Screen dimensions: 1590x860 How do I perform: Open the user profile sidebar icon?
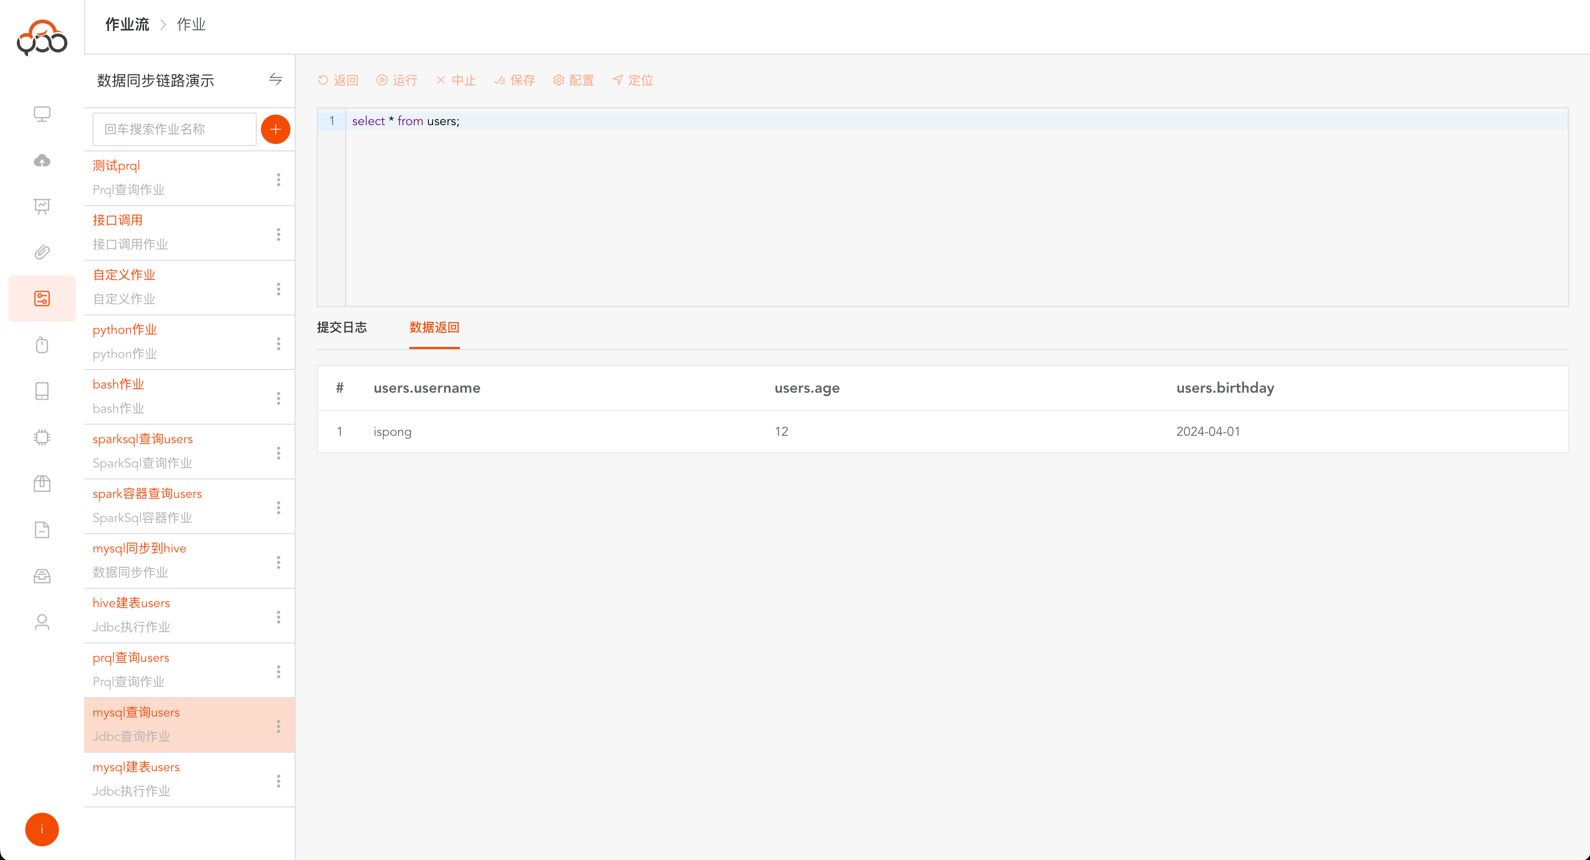pos(42,622)
